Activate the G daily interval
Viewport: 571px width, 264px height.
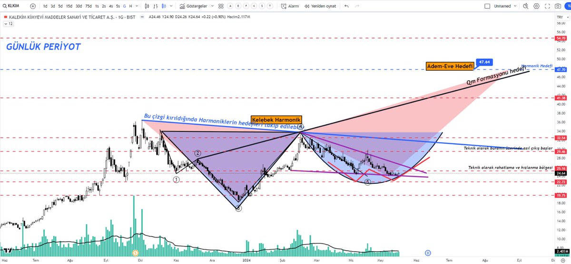124,6
